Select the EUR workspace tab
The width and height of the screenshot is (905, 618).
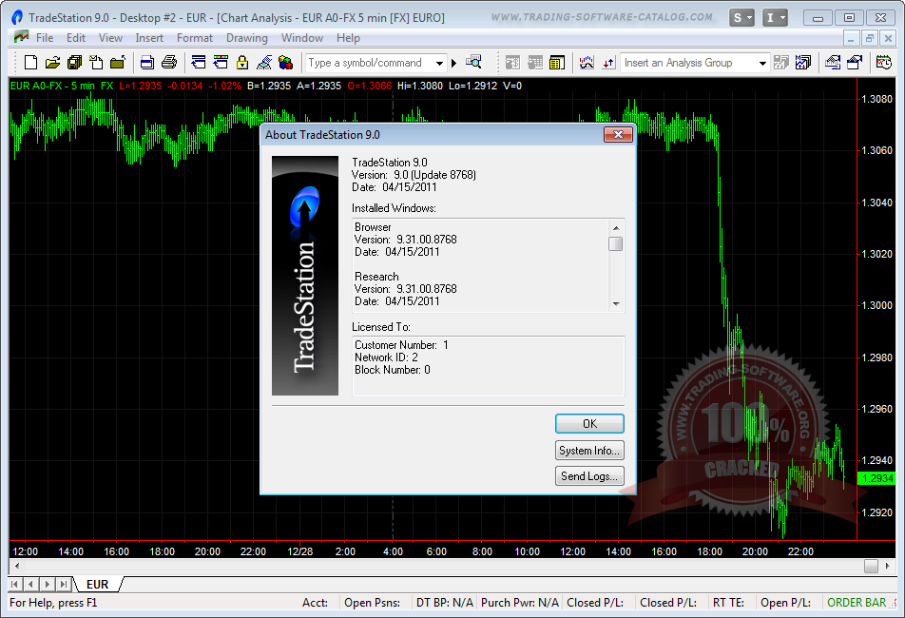97,584
